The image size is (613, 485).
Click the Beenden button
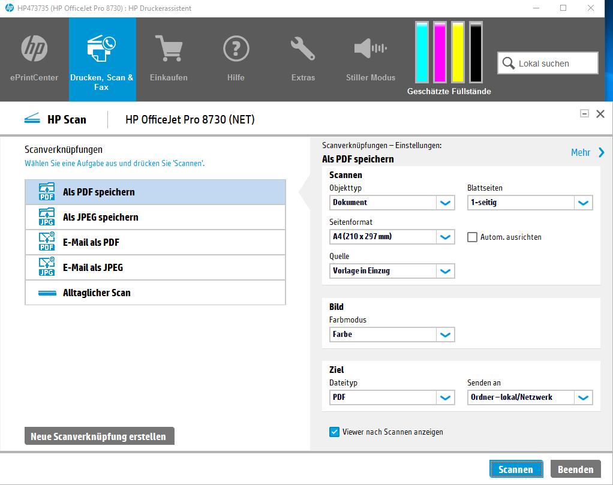[x=575, y=469]
